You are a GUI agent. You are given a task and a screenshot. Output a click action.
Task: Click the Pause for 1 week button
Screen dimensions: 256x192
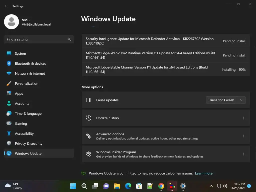pyautogui.click(x=221, y=100)
